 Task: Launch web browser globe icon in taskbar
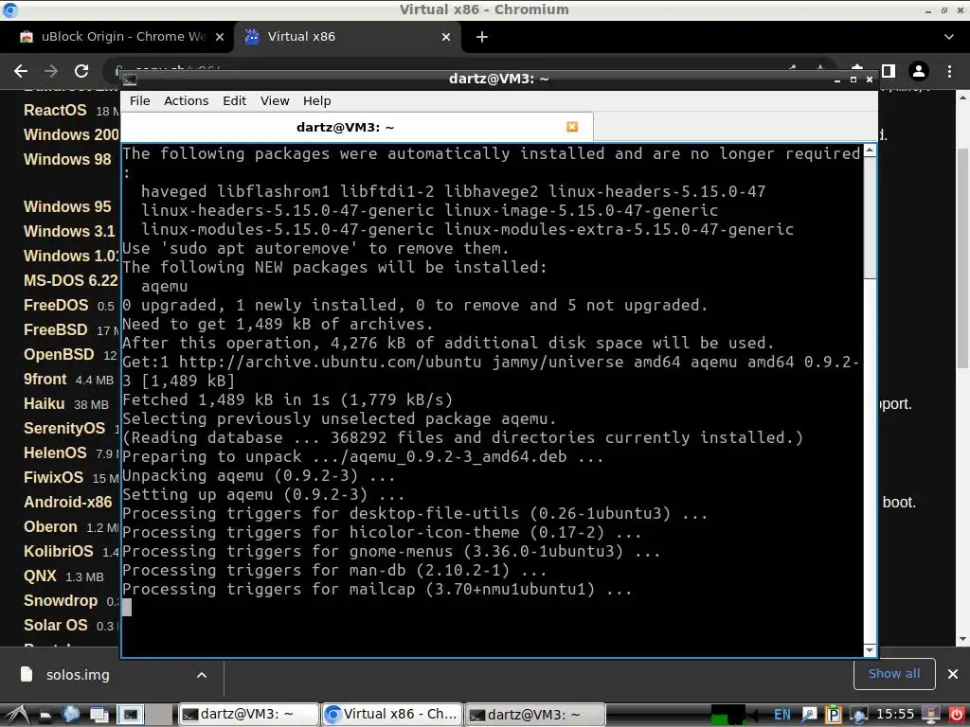pos(71,715)
